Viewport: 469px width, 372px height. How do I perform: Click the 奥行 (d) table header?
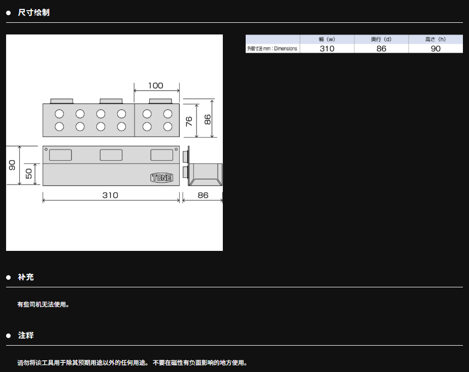click(x=381, y=39)
